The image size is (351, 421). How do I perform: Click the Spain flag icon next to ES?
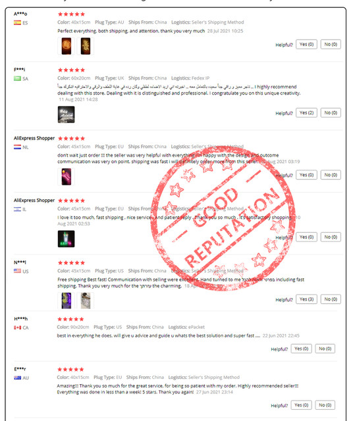pos(18,23)
